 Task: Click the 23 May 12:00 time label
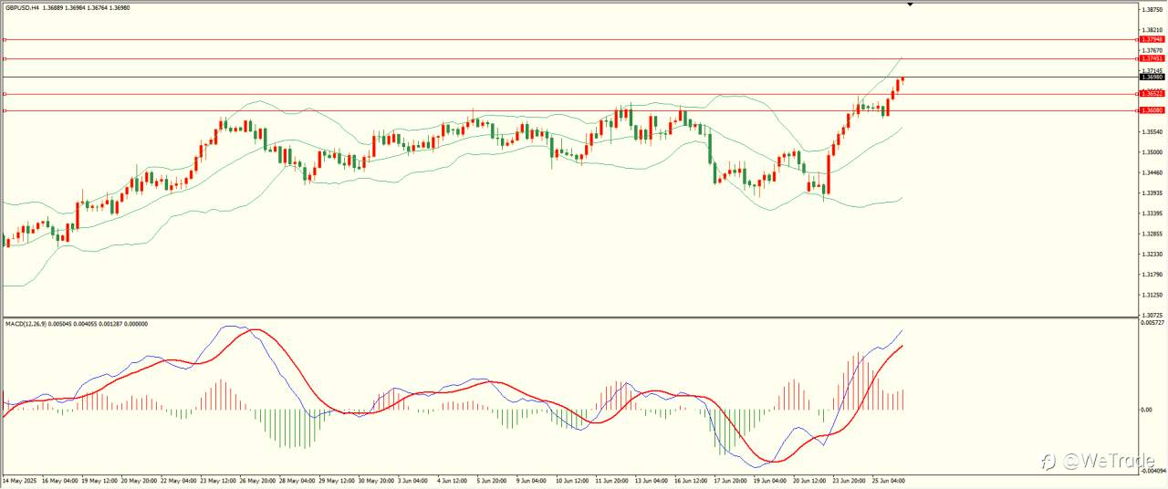point(220,479)
